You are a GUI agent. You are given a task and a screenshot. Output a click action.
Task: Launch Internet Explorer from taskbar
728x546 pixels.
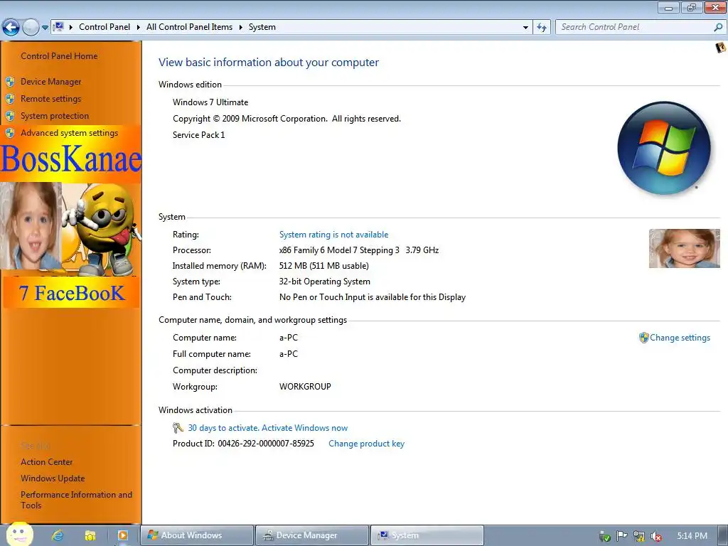point(58,535)
